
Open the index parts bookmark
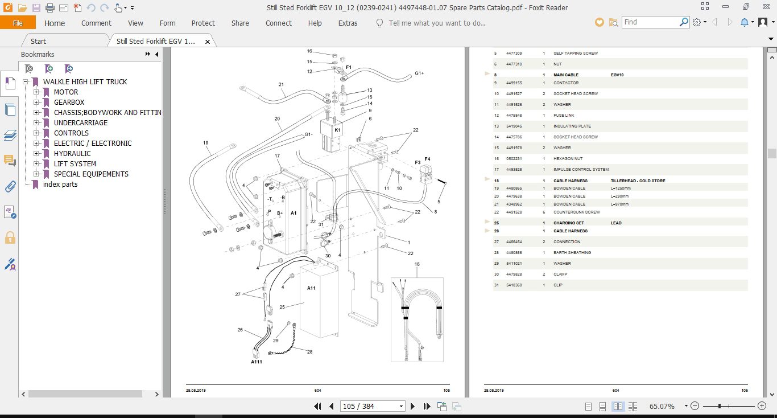pos(60,184)
